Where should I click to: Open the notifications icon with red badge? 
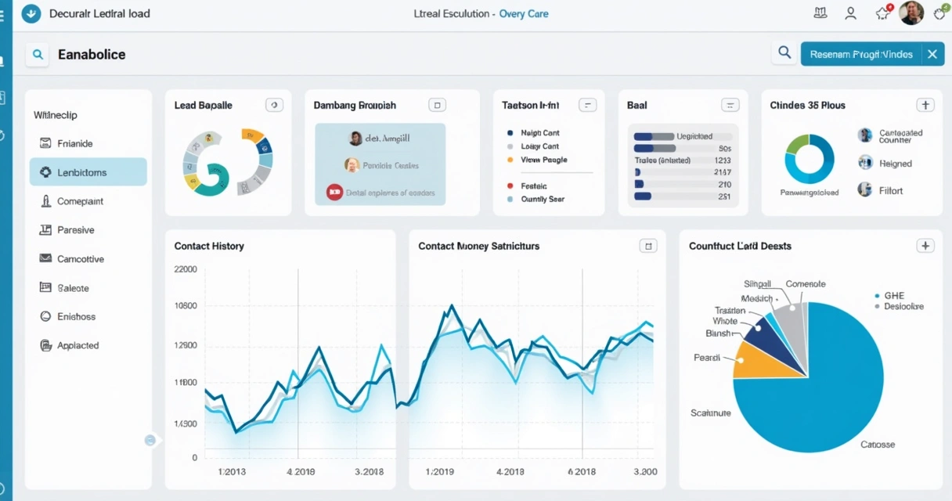pos(884,13)
